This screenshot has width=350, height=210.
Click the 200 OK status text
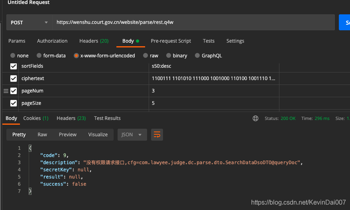click(x=288, y=118)
